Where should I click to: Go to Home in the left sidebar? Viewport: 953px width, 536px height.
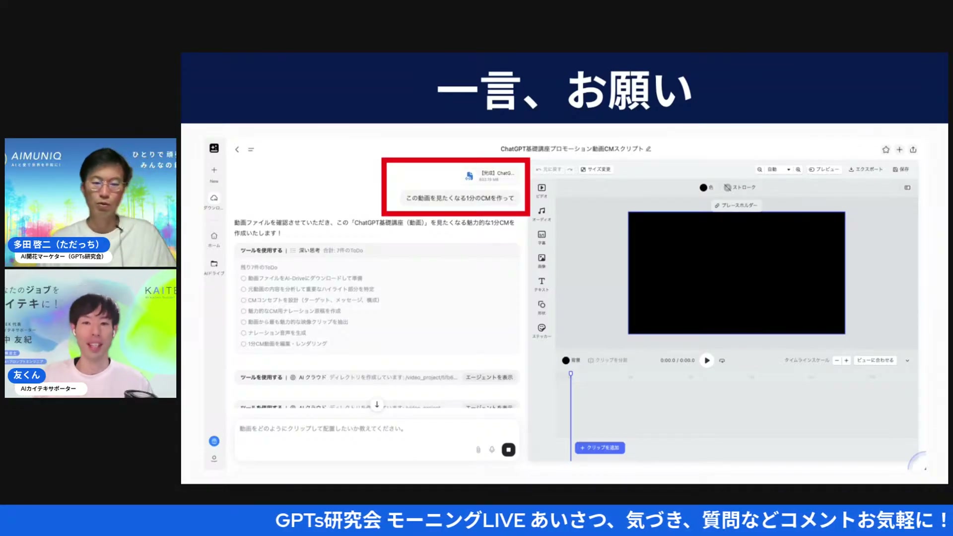tap(214, 236)
